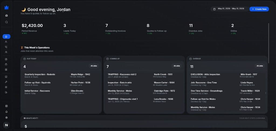Open the Overdue Jobs stat

pos(196,29)
